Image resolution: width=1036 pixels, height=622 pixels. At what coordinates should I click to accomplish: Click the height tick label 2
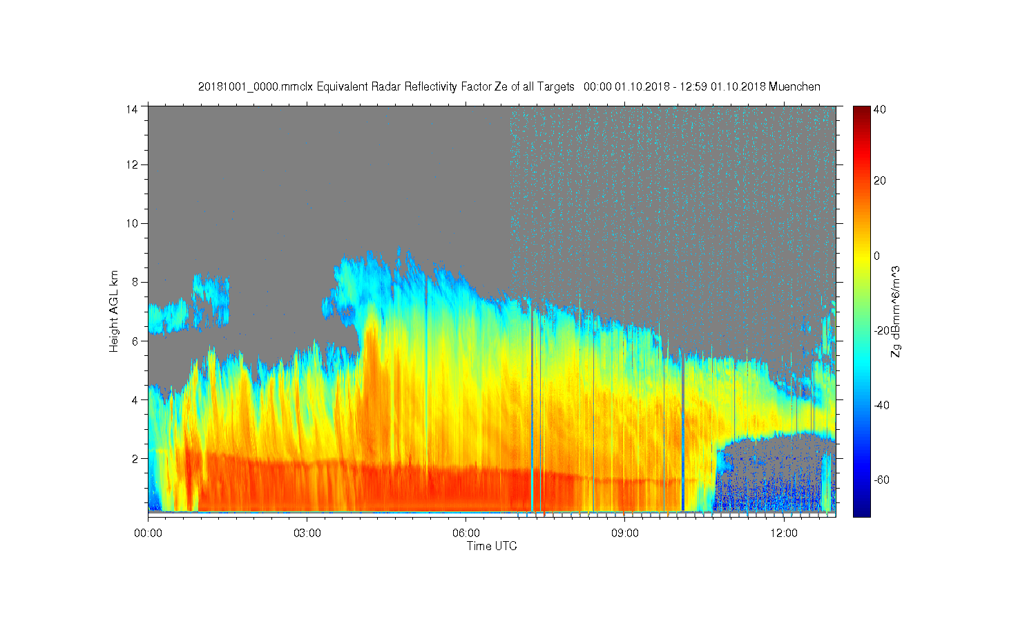[135, 458]
